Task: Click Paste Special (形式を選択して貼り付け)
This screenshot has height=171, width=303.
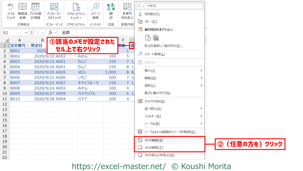Action: pos(164,46)
